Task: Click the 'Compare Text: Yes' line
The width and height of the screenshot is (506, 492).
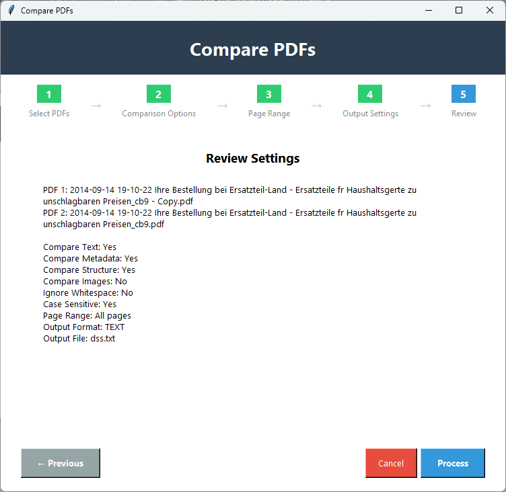Action: [x=79, y=247]
